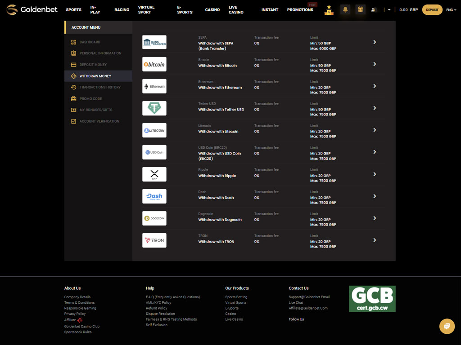Open the notifications bell

[345, 10]
